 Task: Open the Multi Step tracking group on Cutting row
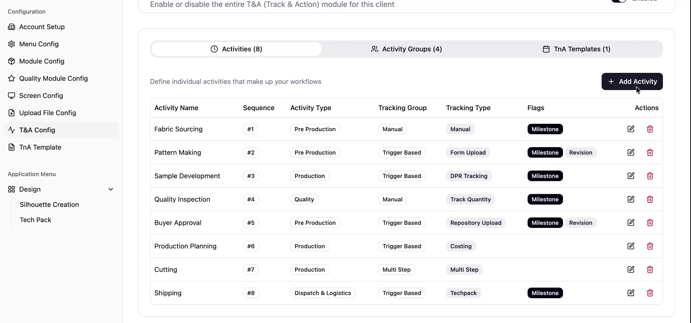point(396,270)
